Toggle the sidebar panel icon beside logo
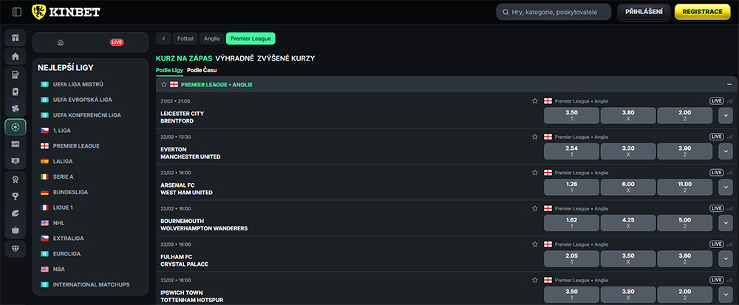739x305 pixels. (16, 13)
